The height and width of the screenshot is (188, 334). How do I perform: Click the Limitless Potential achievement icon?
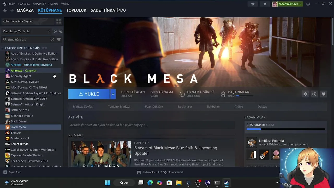252,143
